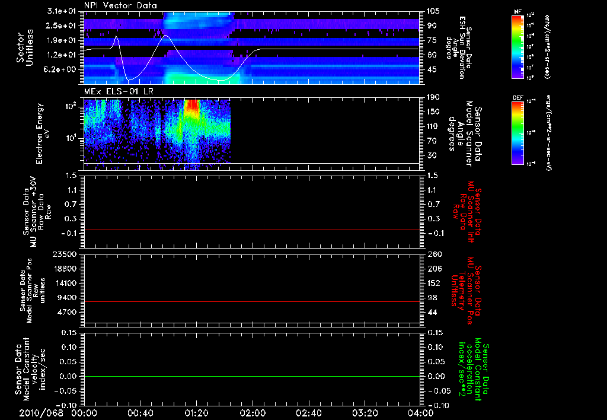Click the "23500" scanner position tick
This screenshot has height=420, width=607.
(65, 254)
